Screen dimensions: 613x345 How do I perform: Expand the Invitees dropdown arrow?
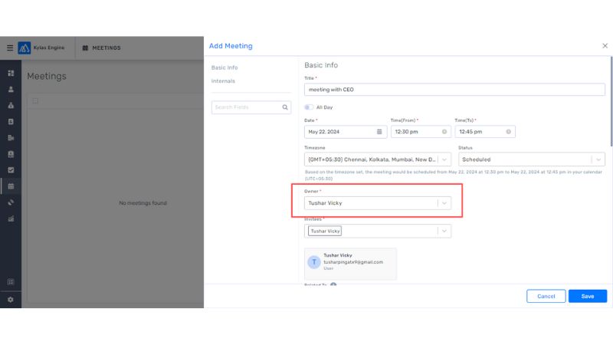click(x=444, y=231)
